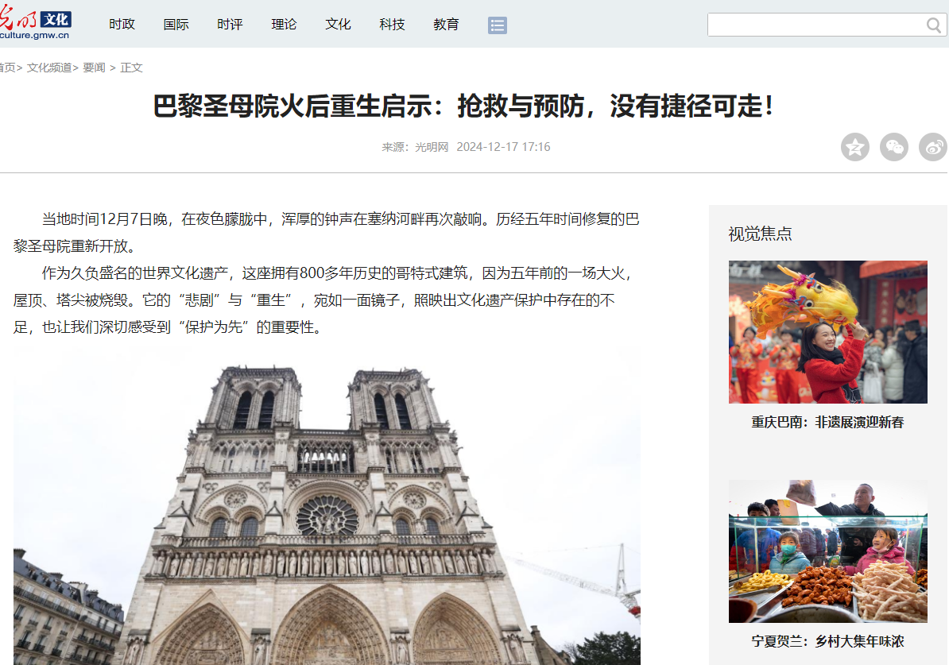Screen dimensions: 949x665
Task: Open the more-channels list icon
Action: click(497, 25)
